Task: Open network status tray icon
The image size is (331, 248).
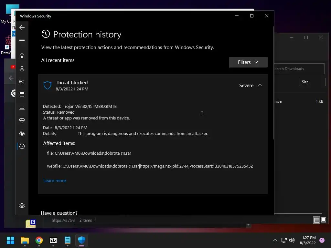Action: tap(284, 240)
